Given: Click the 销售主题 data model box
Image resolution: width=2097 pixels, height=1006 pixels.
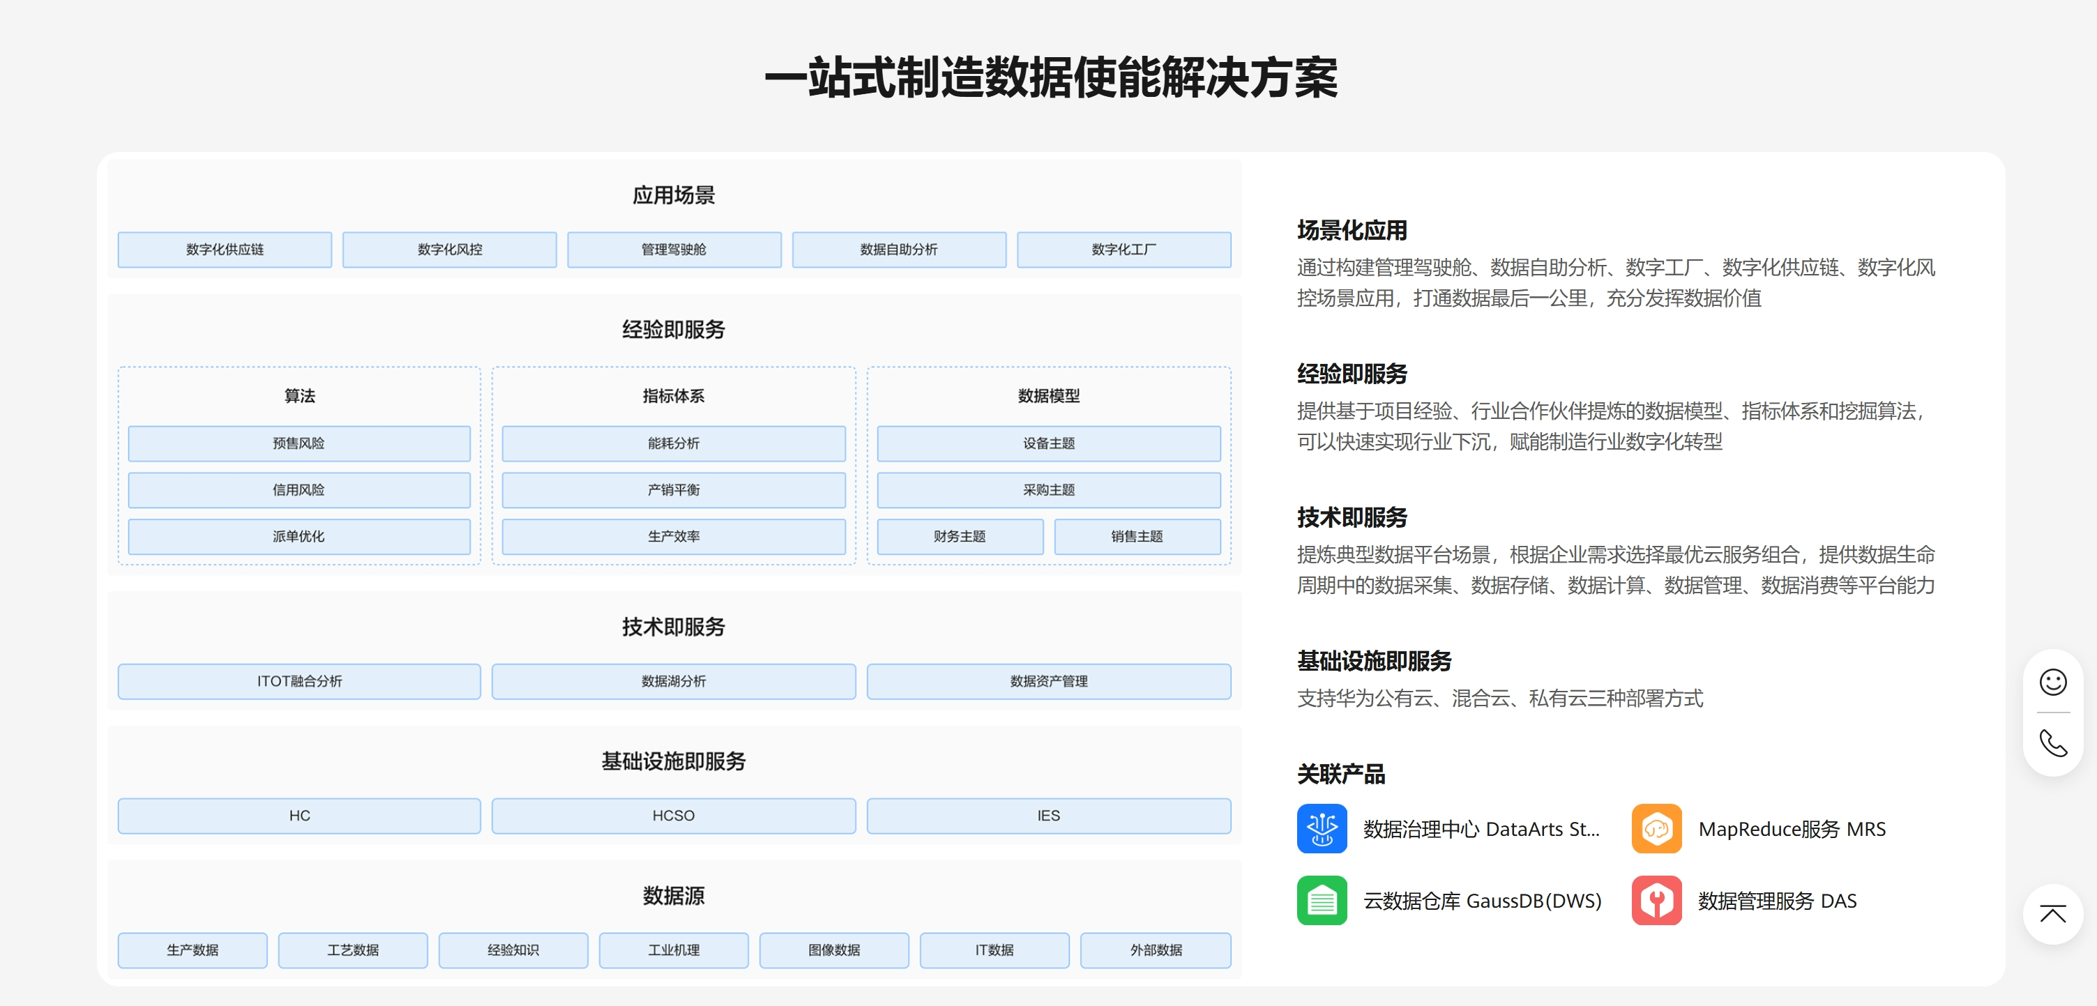Looking at the screenshot, I should coord(1137,535).
